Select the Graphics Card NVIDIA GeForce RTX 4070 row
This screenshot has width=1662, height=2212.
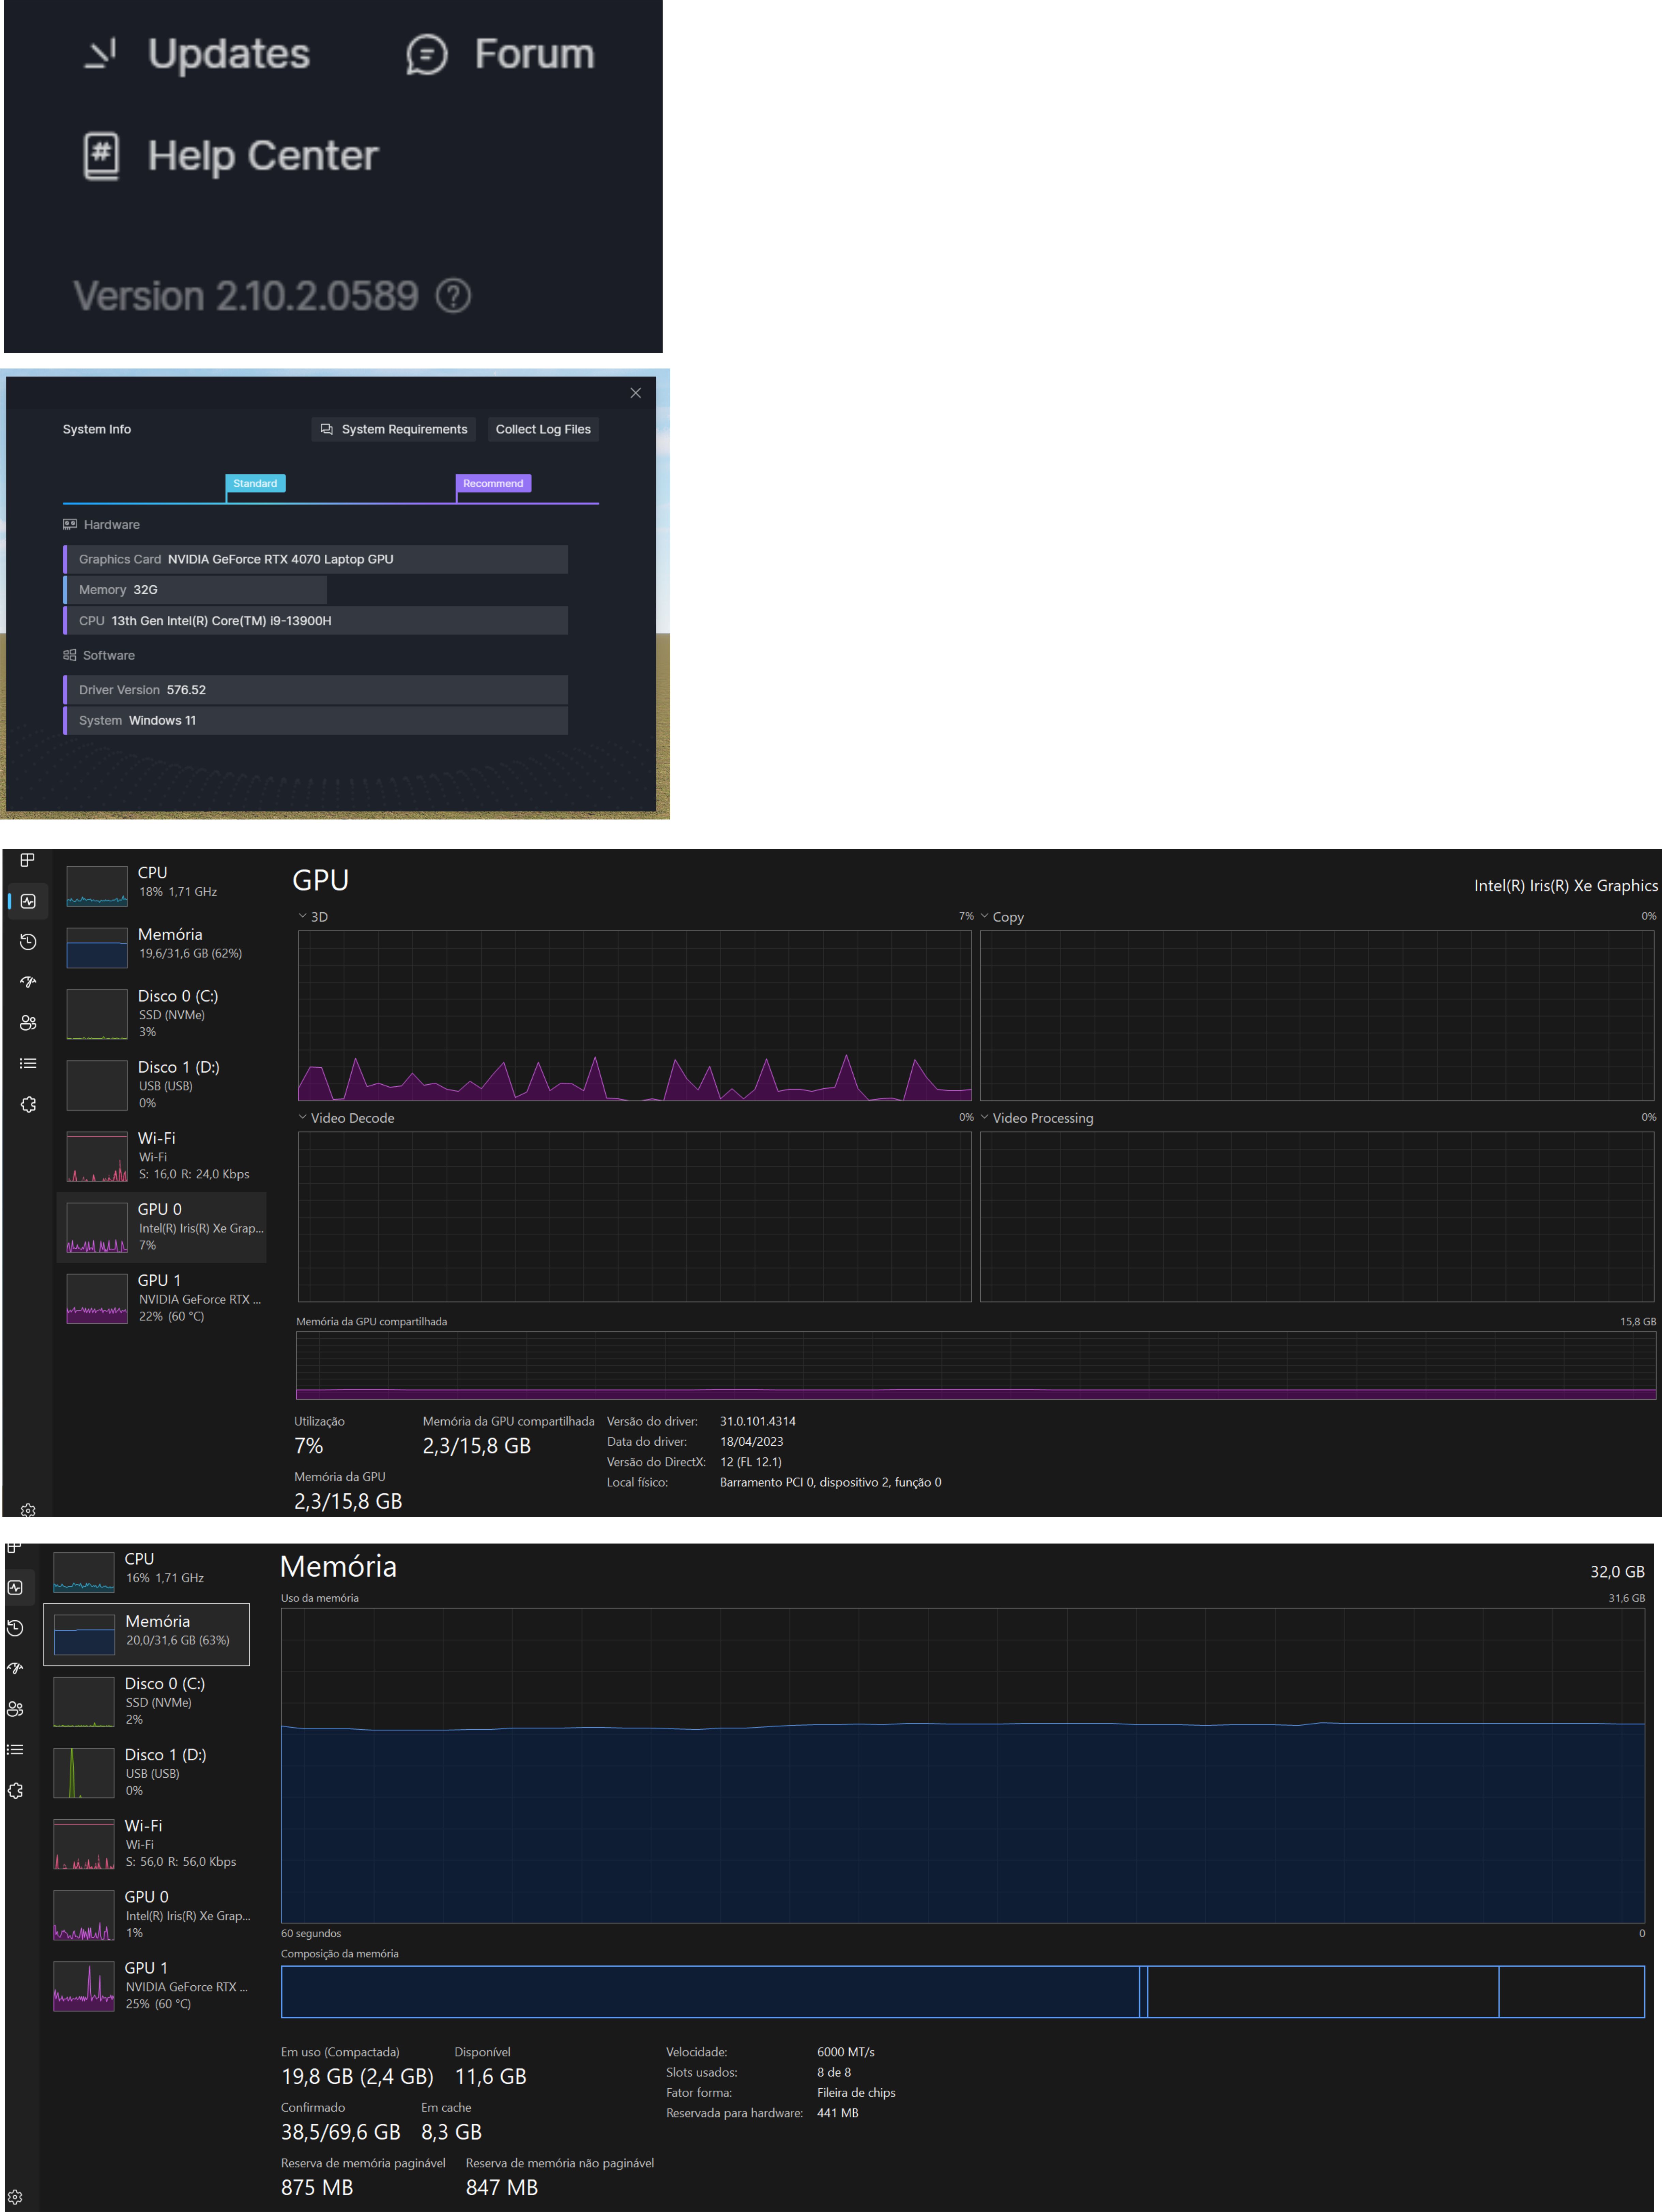(315, 559)
